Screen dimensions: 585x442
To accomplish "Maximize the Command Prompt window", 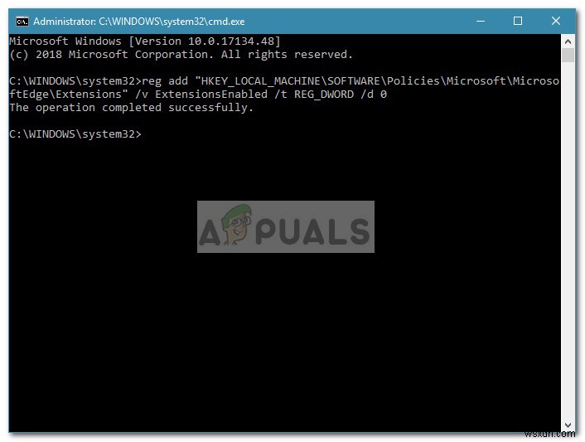I will (x=518, y=21).
